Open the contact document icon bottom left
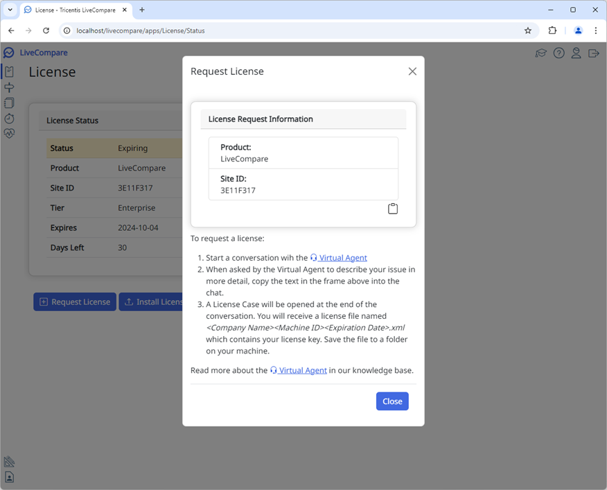This screenshot has height=490, width=607. (9, 477)
